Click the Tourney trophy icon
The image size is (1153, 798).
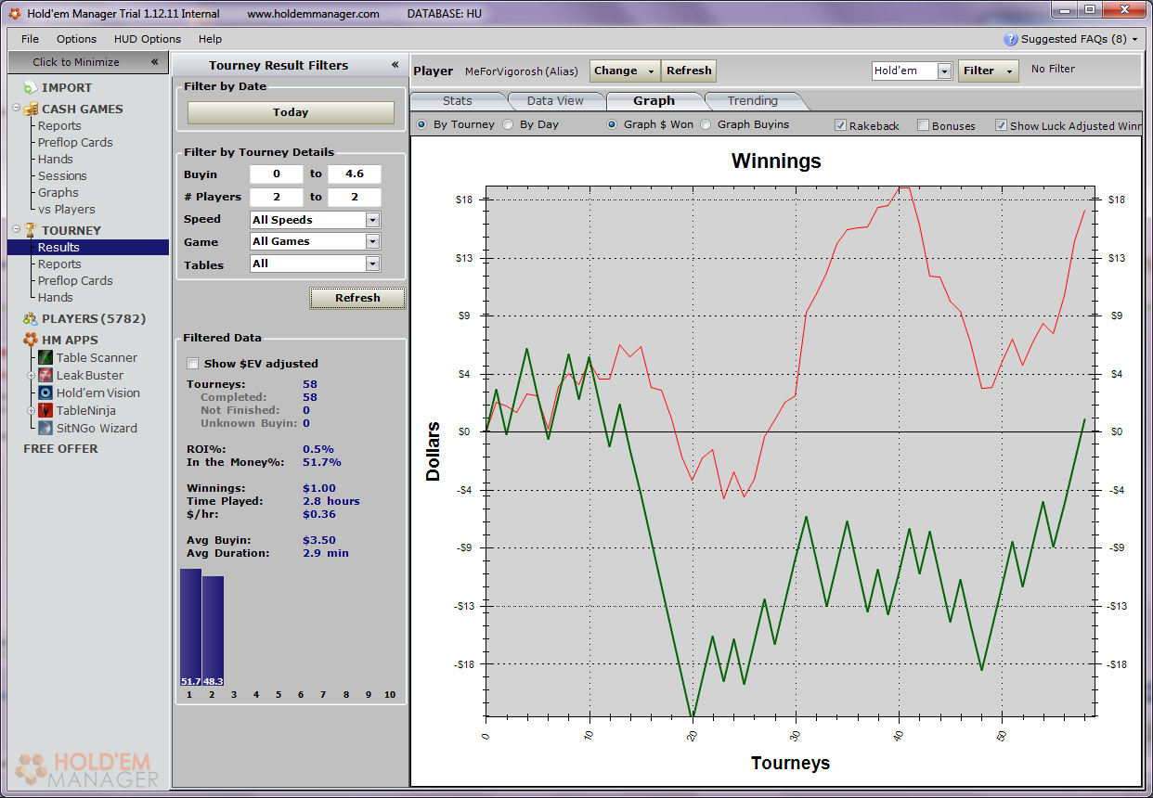pos(30,230)
